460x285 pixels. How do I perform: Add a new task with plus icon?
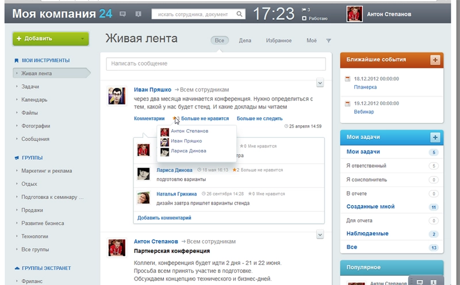coord(435,137)
